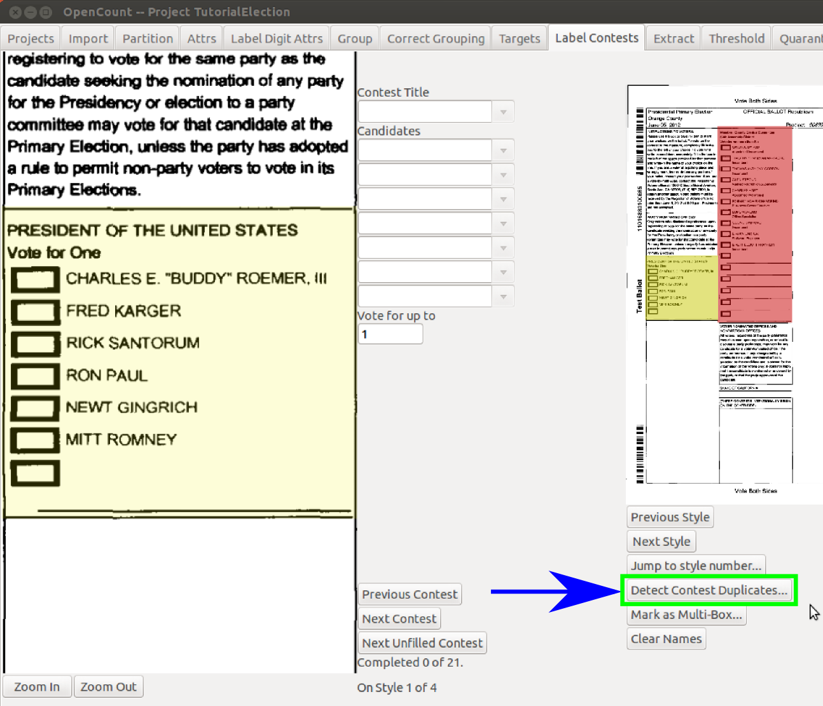Click the 'On Style 1 of 4' text
This screenshot has height=706, width=823.
pyautogui.click(x=397, y=688)
